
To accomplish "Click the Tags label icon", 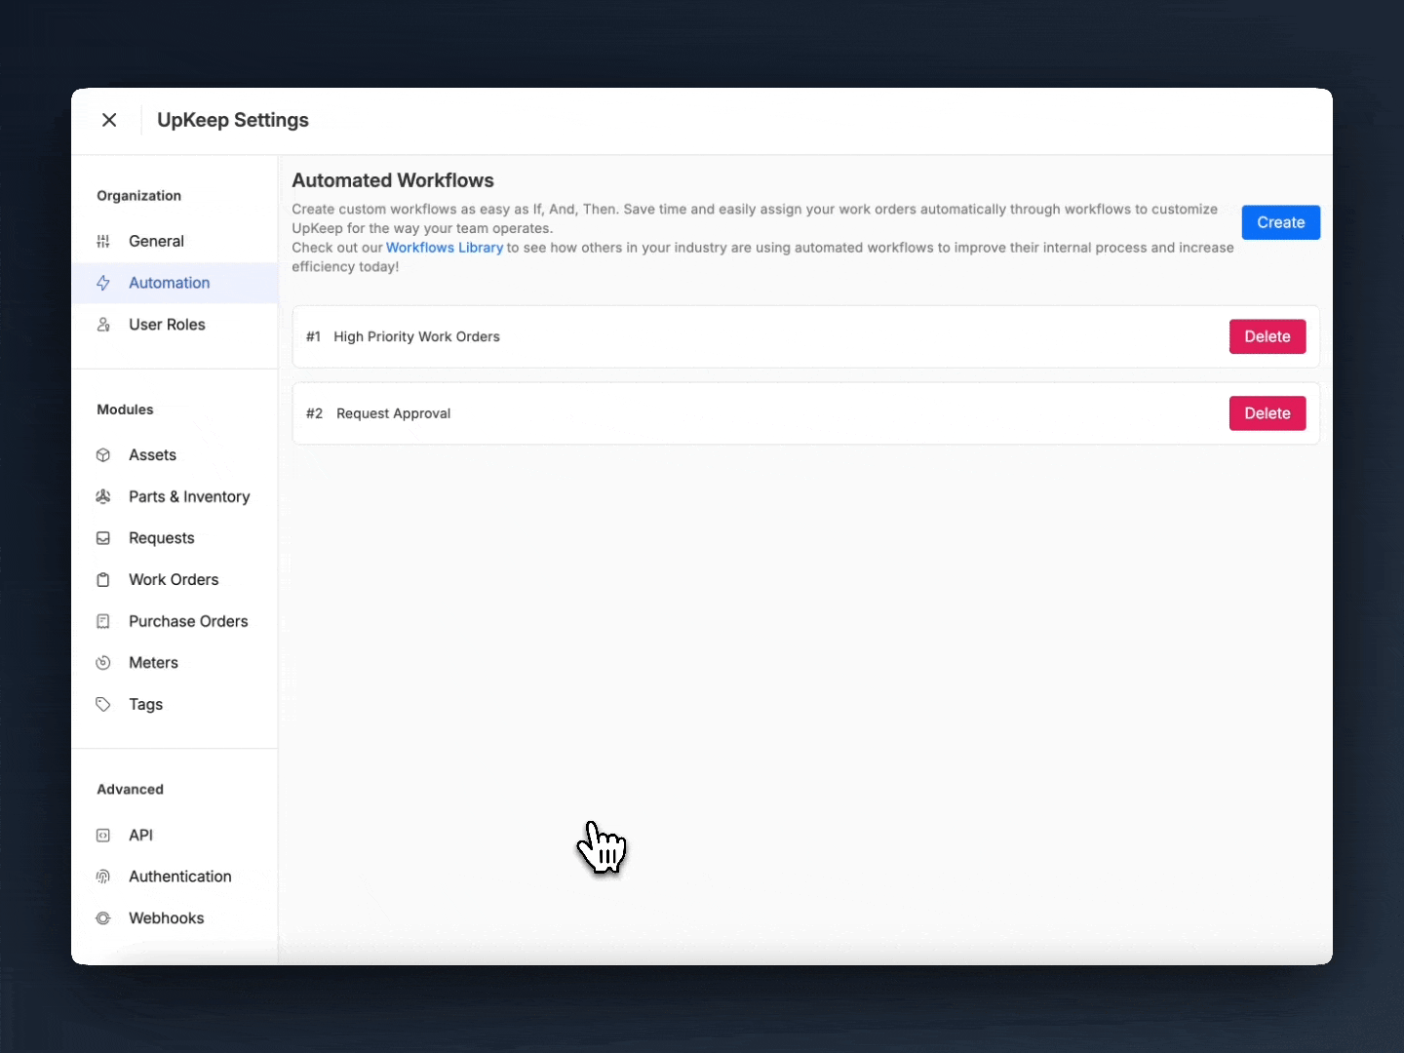I will point(103,704).
